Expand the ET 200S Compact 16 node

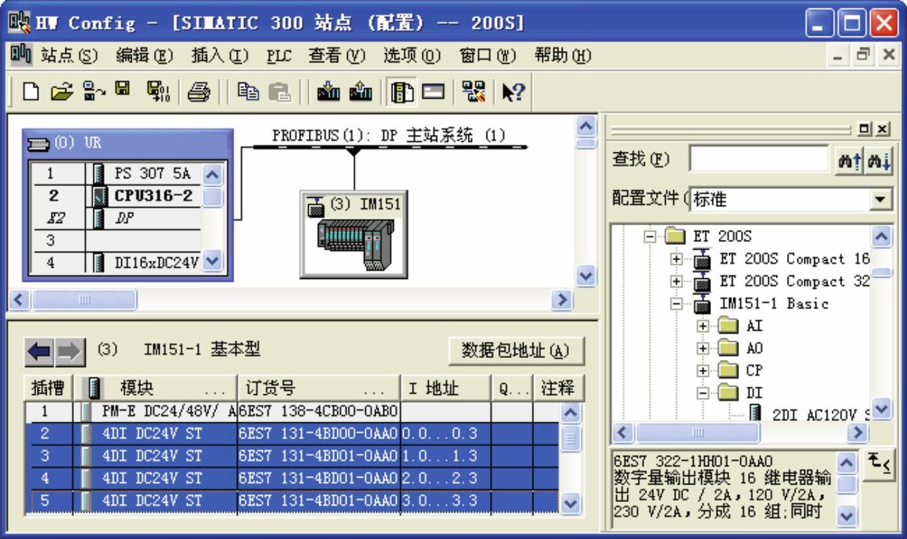click(677, 259)
